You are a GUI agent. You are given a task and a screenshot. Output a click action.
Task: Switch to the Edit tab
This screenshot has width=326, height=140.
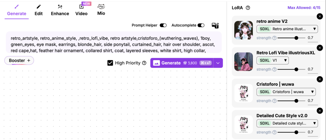coord(39,10)
